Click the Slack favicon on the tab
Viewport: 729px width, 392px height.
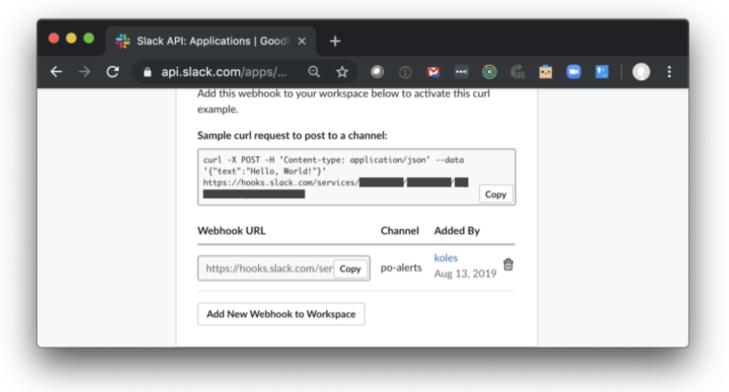[122, 41]
